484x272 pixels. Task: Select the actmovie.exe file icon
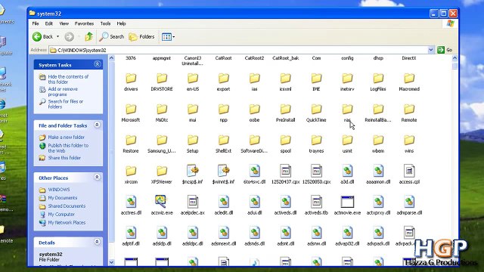click(347, 202)
